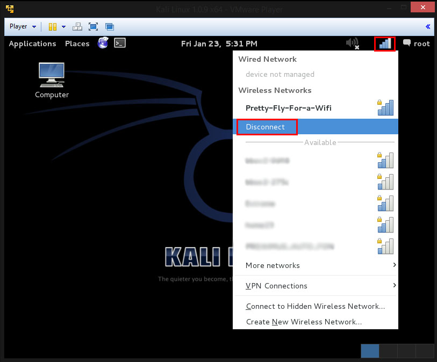The image size is (437, 362).
Task: Close the VMware Player window
Action: point(422,7)
